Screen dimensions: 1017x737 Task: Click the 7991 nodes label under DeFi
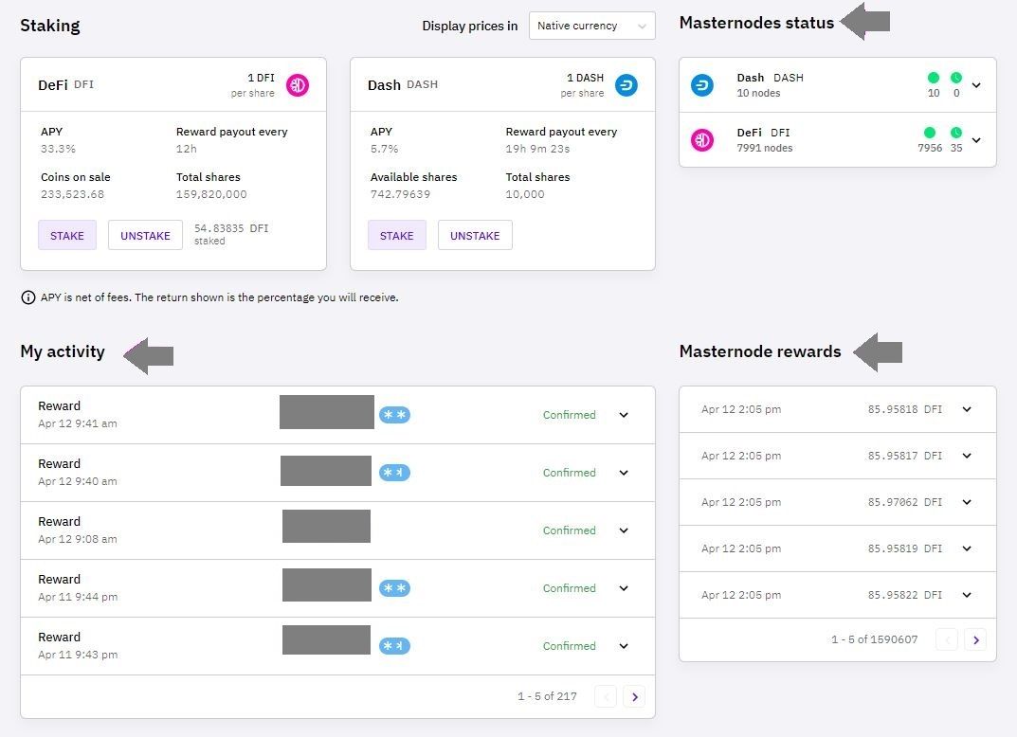coord(765,148)
